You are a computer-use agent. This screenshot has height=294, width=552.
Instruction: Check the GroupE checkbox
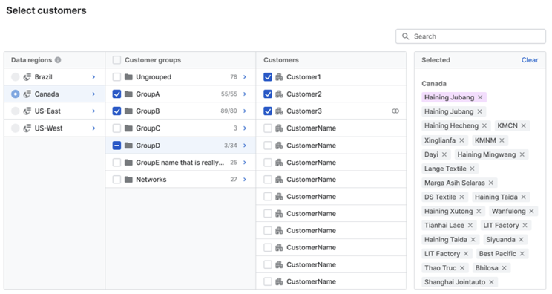(x=116, y=163)
